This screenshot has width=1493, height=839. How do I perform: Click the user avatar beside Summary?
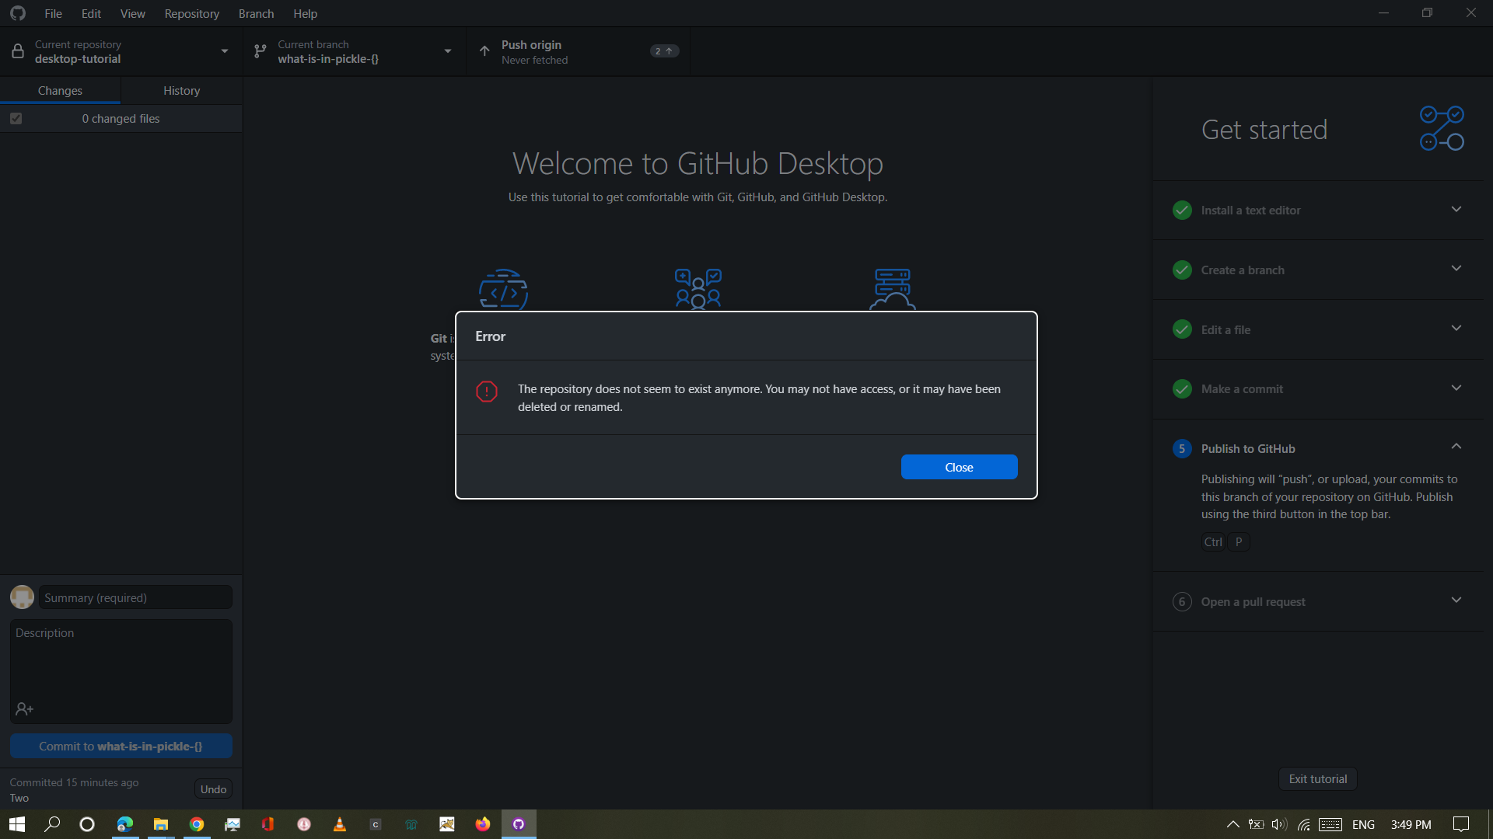pyautogui.click(x=22, y=597)
